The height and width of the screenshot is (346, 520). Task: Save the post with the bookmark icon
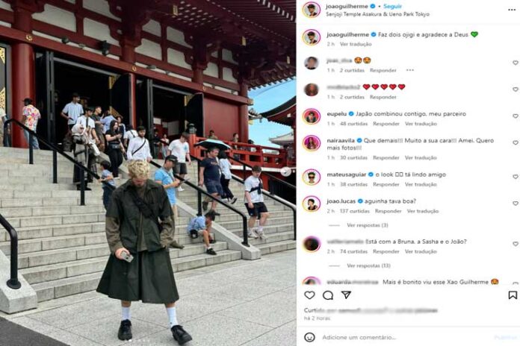pos(513,295)
